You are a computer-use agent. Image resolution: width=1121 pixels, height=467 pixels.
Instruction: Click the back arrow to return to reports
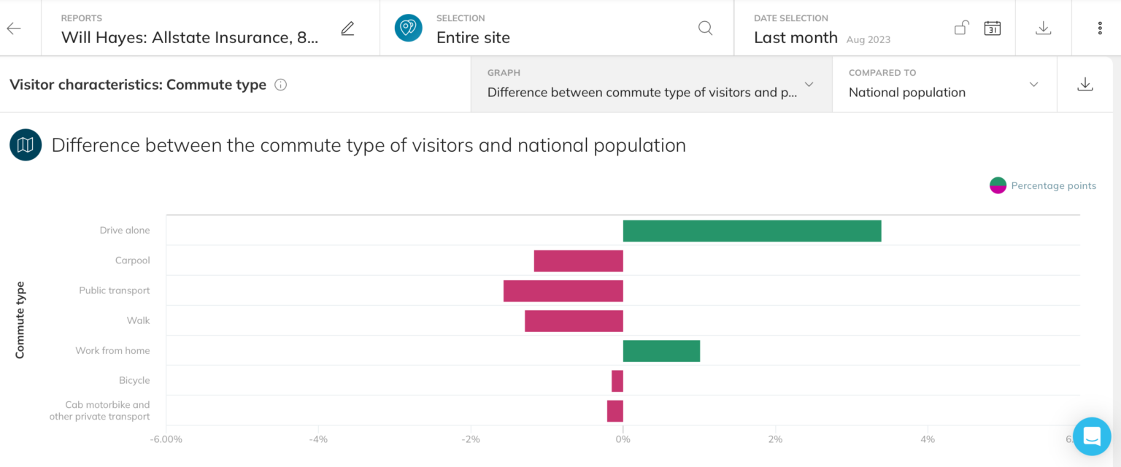tap(15, 28)
